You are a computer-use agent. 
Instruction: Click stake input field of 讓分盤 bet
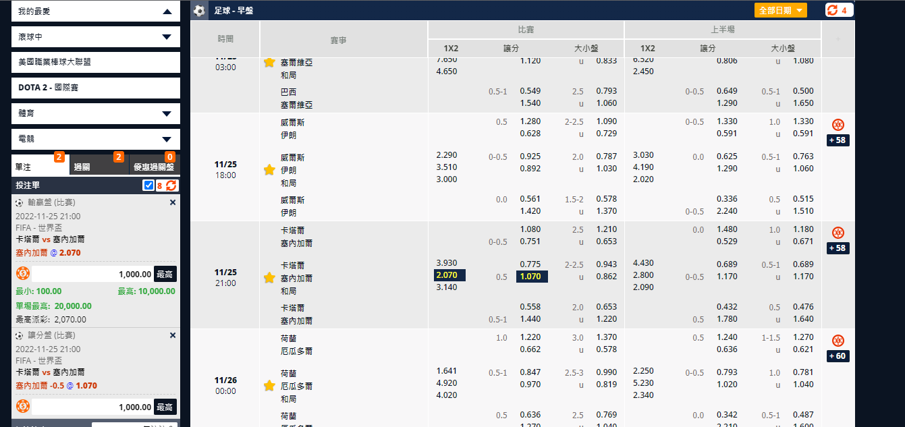click(x=92, y=407)
